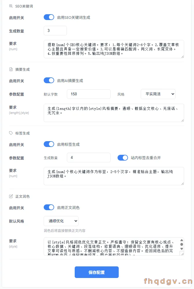This screenshot has height=289, width=194.
Task: Click the SEO关键词 section search icon
Action: coord(11,6)
